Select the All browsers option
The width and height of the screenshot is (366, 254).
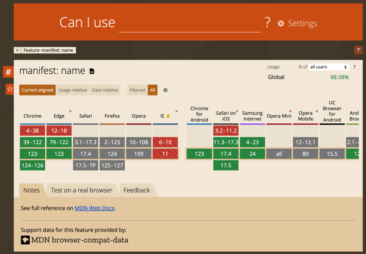click(152, 90)
